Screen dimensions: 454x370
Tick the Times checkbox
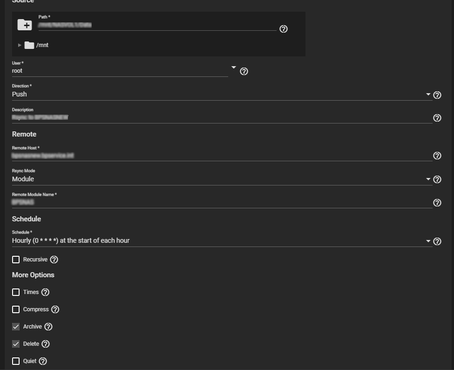coord(16,292)
